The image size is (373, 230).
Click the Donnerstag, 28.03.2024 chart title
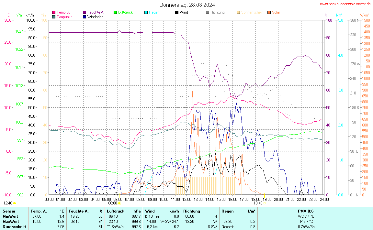pos(187,5)
